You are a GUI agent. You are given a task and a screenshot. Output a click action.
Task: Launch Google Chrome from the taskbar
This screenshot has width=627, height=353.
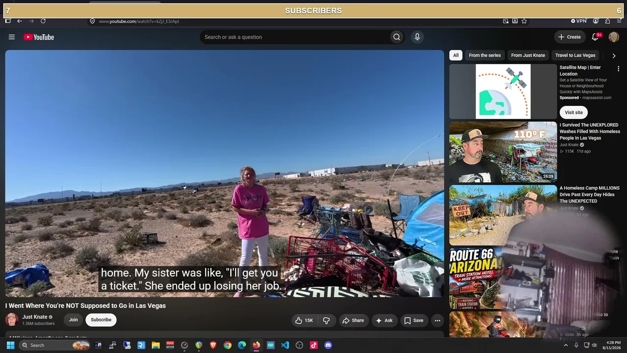(227, 345)
